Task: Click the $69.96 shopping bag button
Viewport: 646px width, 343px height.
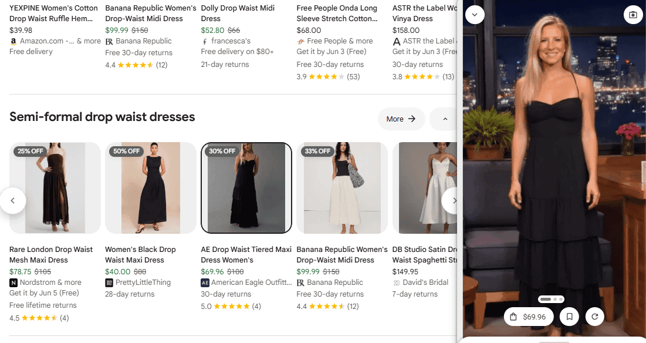Action: 528,317
